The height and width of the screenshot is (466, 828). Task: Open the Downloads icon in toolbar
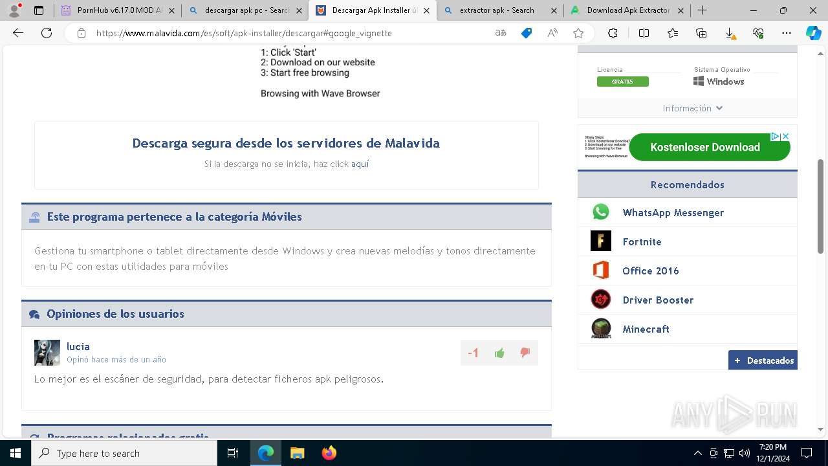click(730, 33)
